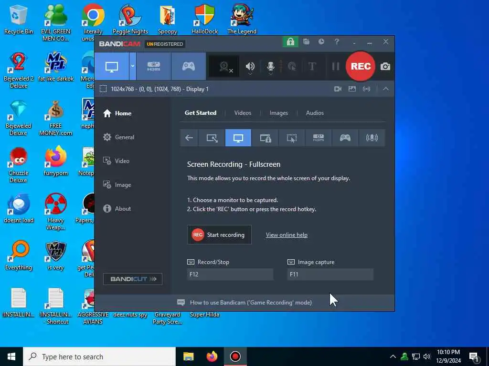The height and width of the screenshot is (366, 489).
Task: Open video settings icon in status bar
Action: (x=338, y=89)
